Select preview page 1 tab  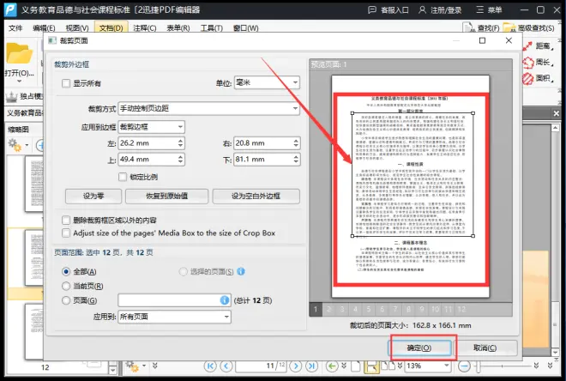[x=316, y=309]
